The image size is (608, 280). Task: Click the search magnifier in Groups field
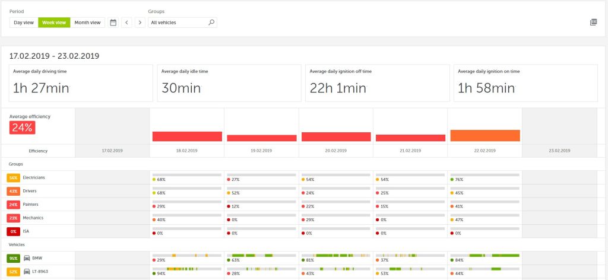pyautogui.click(x=211, y=23)
